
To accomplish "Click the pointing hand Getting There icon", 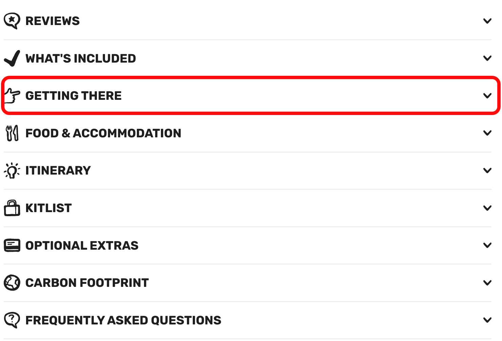I will (12, 96).
